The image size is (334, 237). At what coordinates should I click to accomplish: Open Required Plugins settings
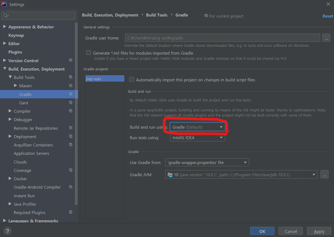point(29,212)
